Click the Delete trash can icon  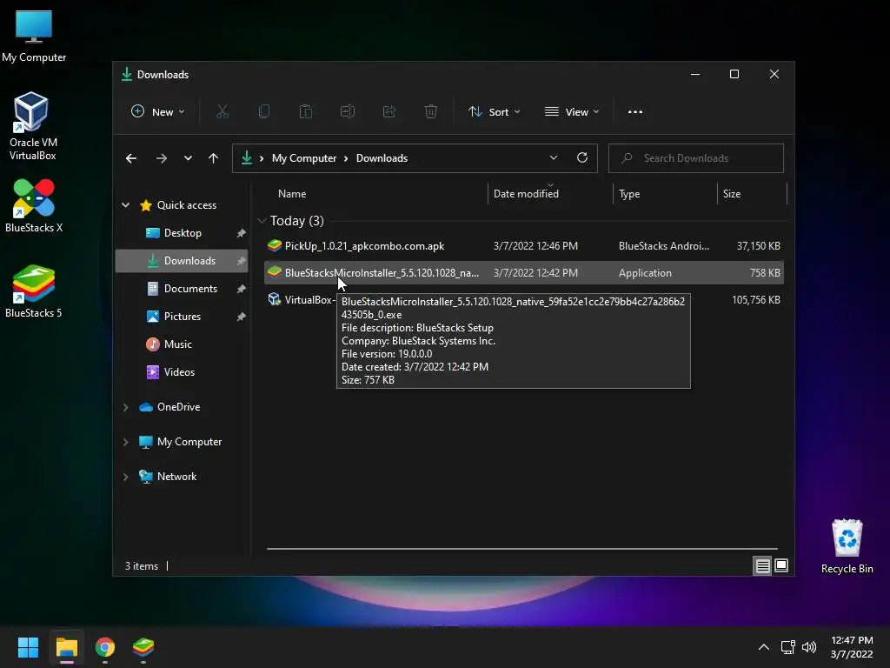click(431, 112)
